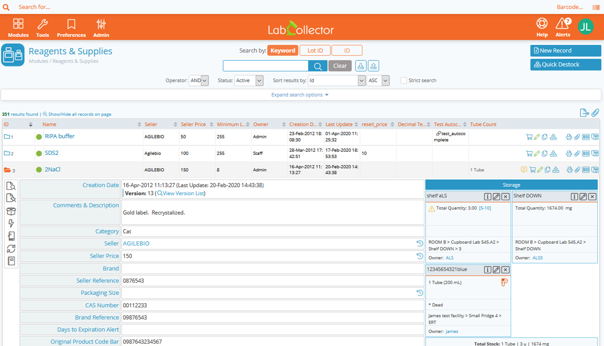Select Keyword search mode
604x346 pixels.
[283, 50]
